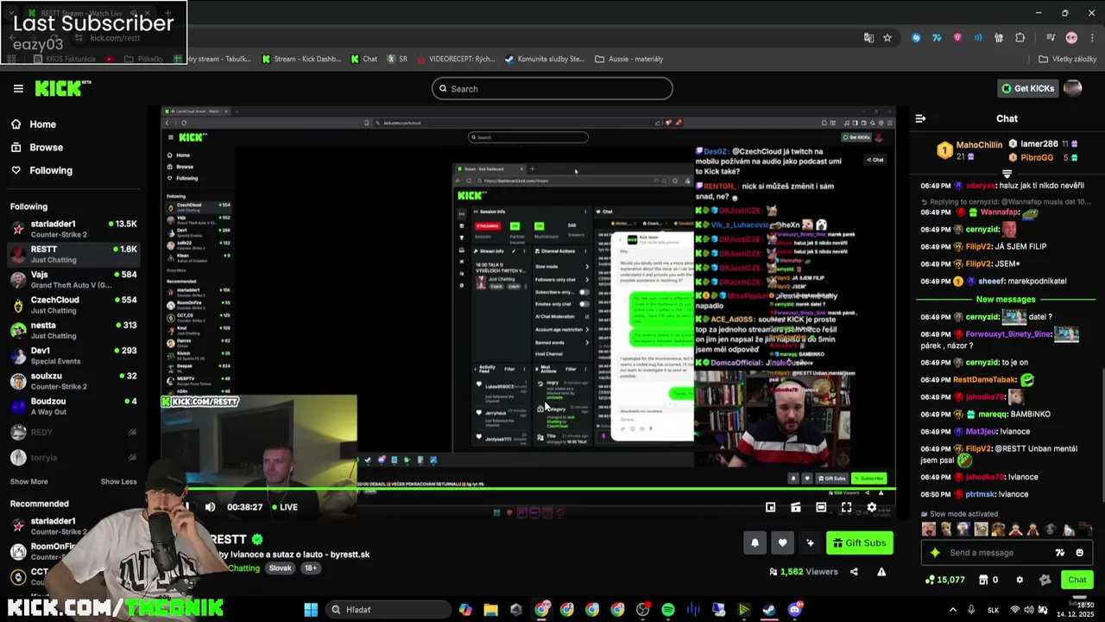Open nestta channel in Following list
Screen dimensions: 1105x622
pos(73,330)
